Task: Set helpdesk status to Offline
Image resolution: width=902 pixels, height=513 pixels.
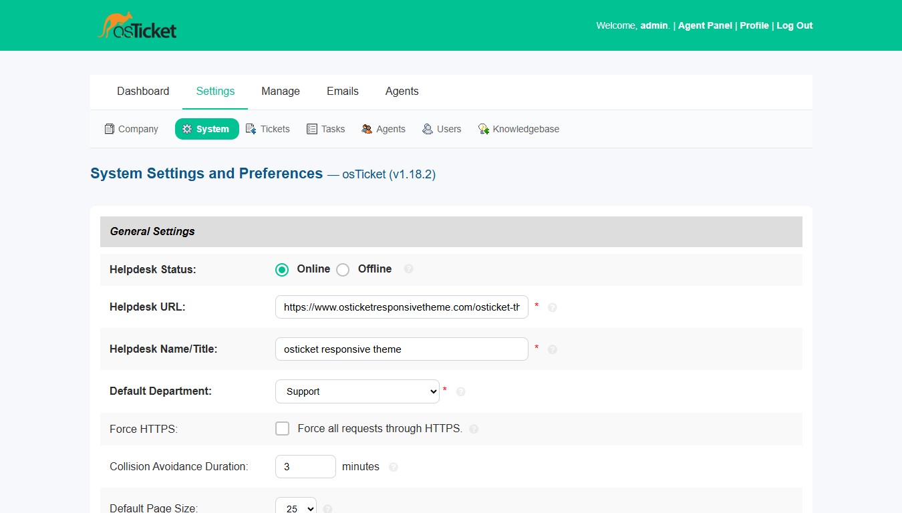Action: click(x=343, y=270)
